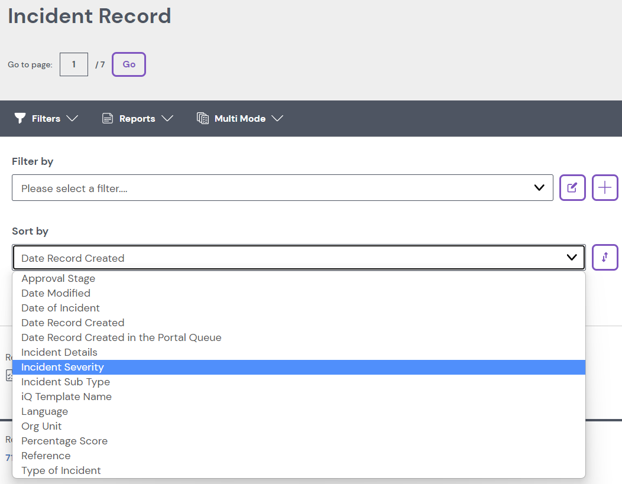This screenshot has height=484, width=622.
Task: Select Incident Sub Type option
Action: (65, 382)
